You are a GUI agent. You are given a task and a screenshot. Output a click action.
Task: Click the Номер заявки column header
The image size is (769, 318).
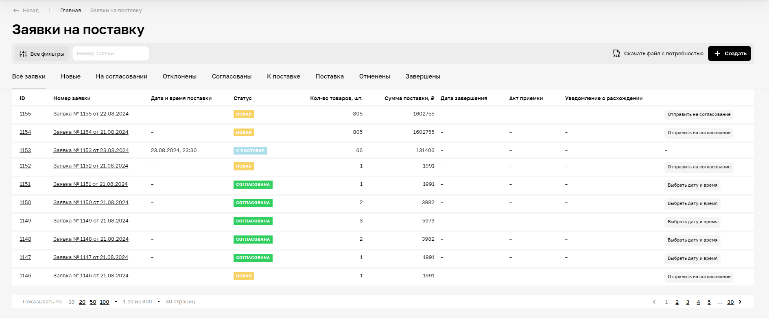tap(72, 98)
